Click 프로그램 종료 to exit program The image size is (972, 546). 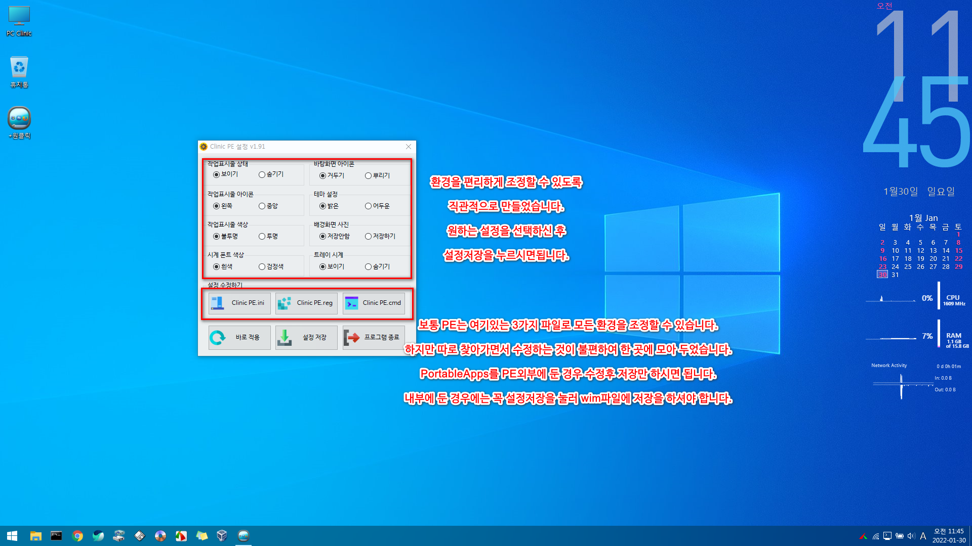[374, 338]
